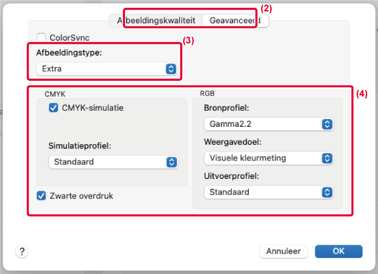Enable the ColorSync checkbox
Image resolution: width=378 pixels, height=274 pixels.
41,38
